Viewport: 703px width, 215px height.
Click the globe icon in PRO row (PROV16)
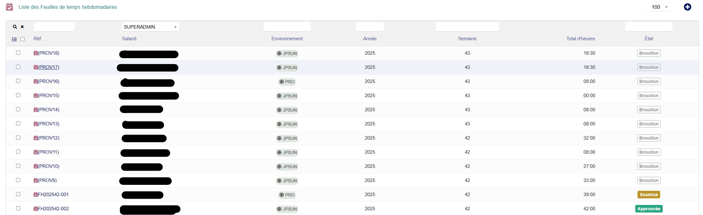pos(282,82)
